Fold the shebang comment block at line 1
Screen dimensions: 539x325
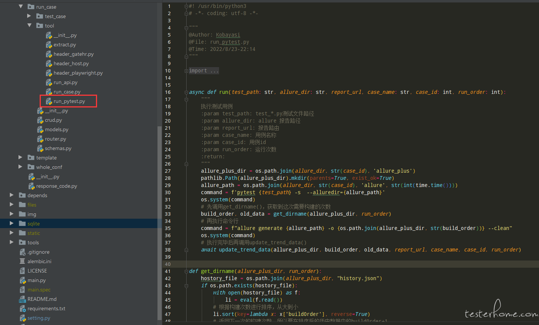186,6
